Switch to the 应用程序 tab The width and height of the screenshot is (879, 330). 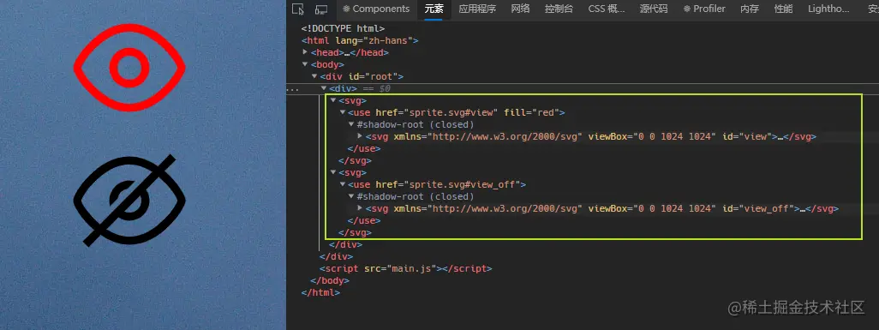[477, 9]
